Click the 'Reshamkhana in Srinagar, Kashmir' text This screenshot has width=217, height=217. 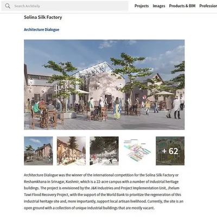pos(52,182)
